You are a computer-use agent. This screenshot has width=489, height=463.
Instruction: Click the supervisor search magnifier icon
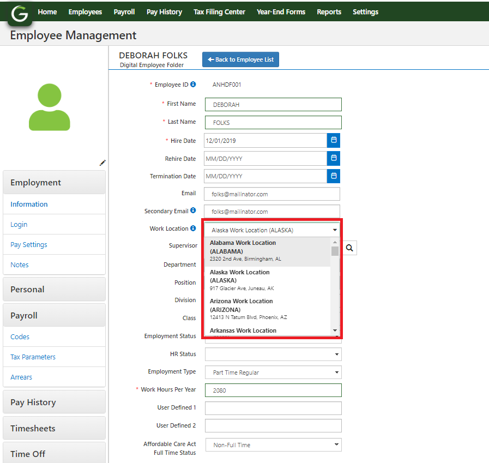[x=349, y=248]
